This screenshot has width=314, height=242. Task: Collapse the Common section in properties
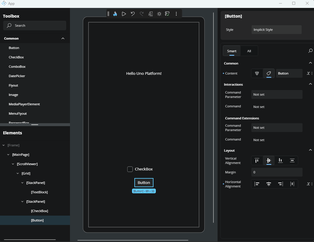310,63
